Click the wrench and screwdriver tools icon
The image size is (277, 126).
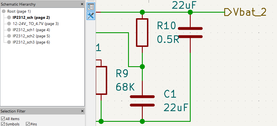pos(91,16)
